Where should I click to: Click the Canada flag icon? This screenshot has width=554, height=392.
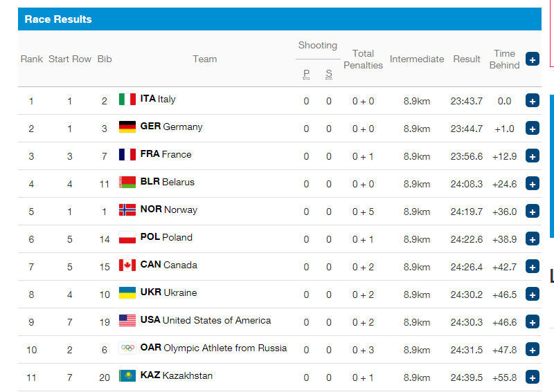tap(127, 265)
